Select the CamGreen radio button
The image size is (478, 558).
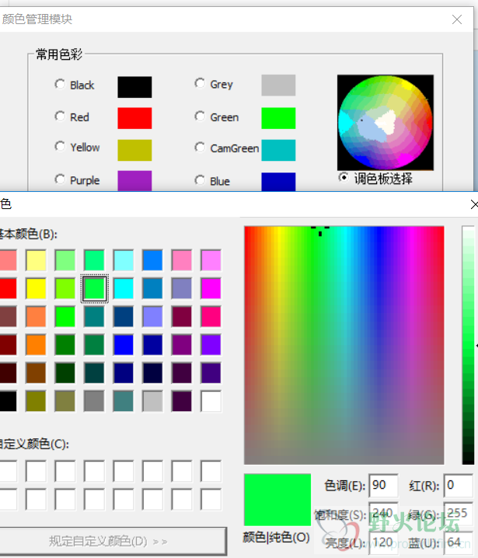pos(200,147)
